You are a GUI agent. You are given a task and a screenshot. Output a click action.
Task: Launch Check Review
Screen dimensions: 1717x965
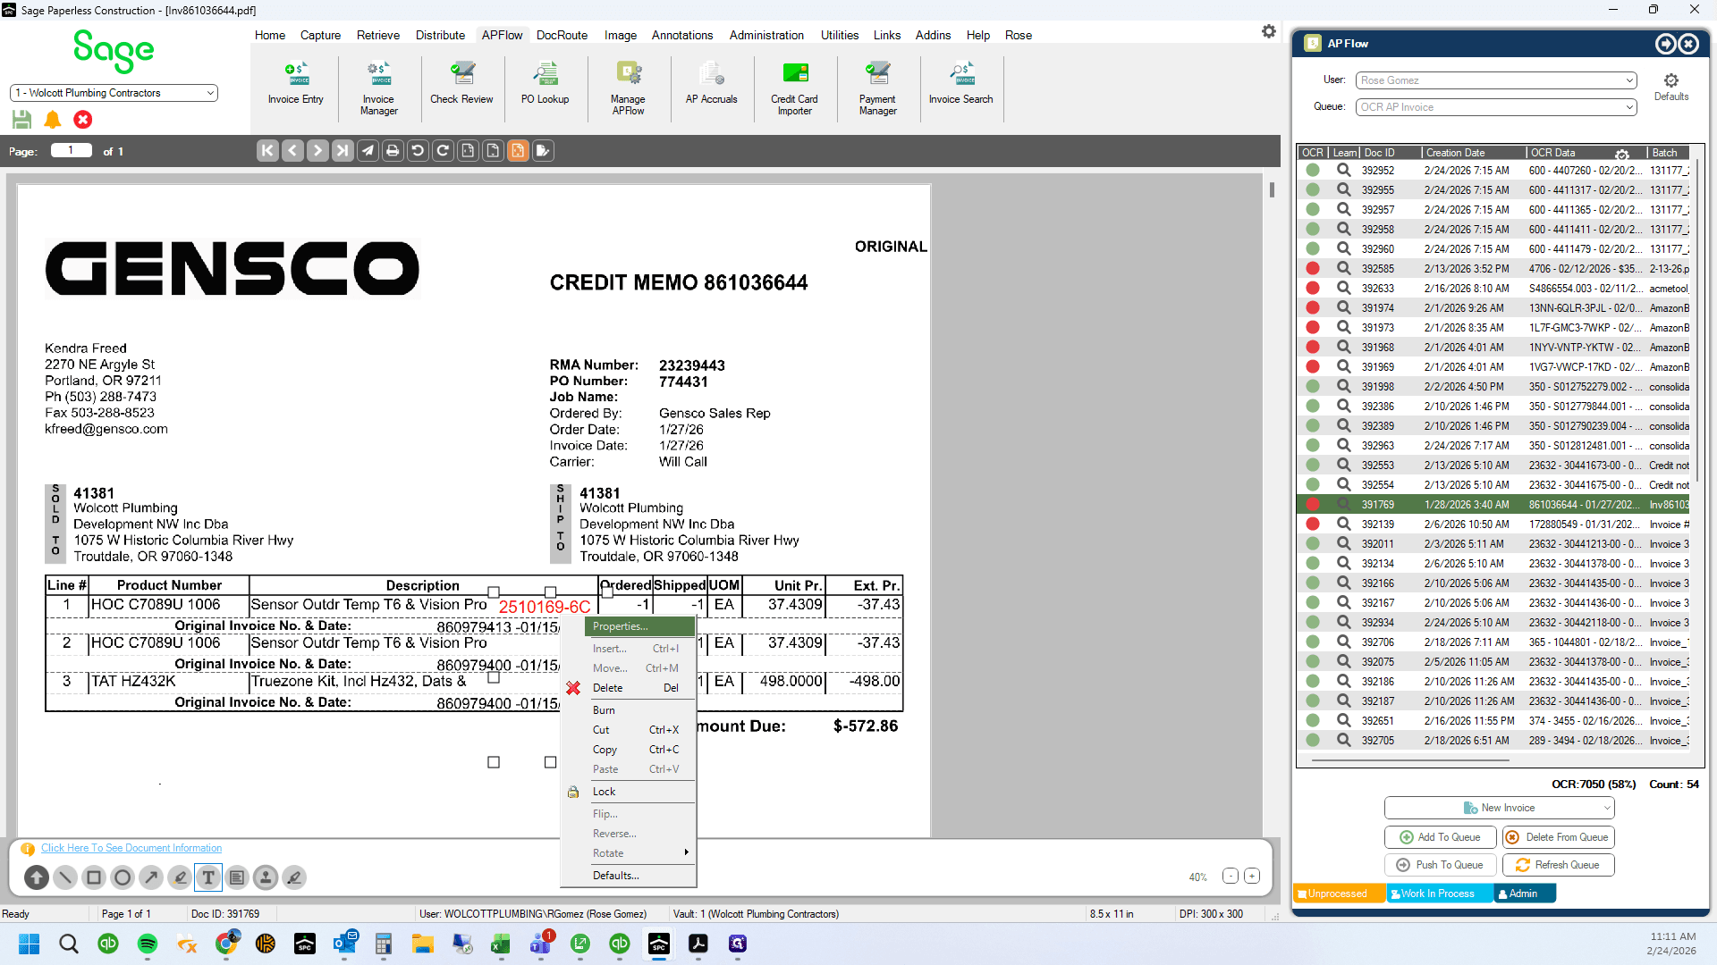[461, 85]
